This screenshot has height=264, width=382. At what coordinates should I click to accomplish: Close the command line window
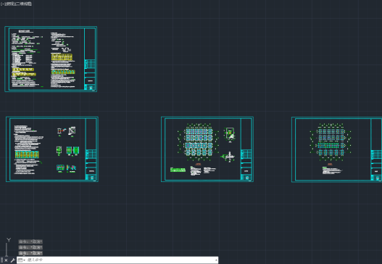[6, 260]
